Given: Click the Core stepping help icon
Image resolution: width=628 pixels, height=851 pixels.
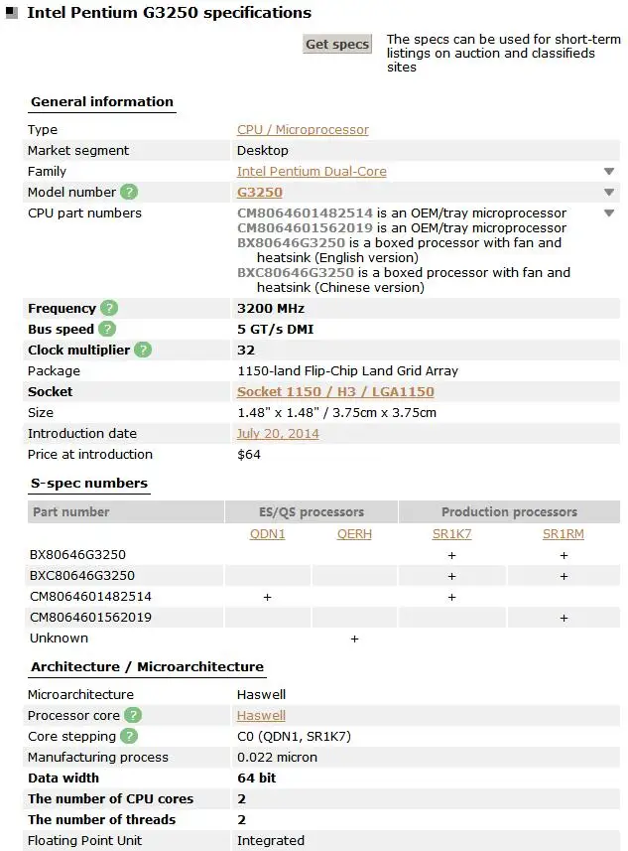Looking at the screenshot, I should [129, 736].
